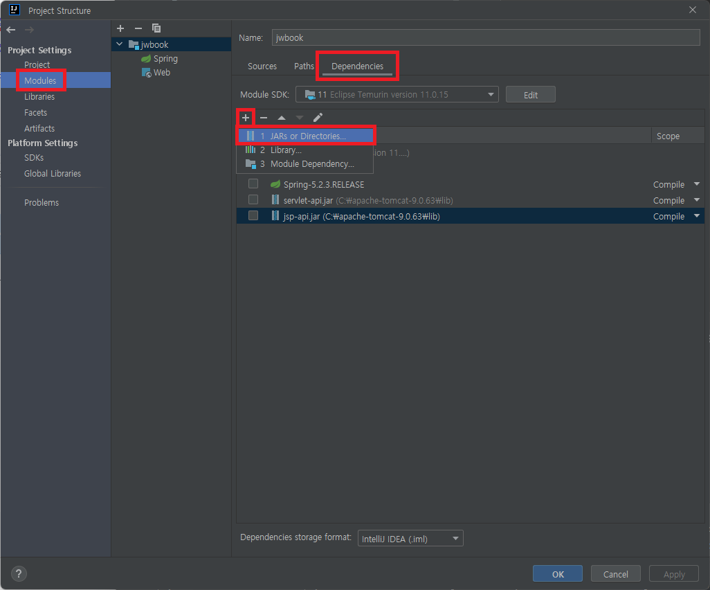The height and width of the screenshot is (590, 710).
Task: Copy the selected module
Action: [156, 28]
